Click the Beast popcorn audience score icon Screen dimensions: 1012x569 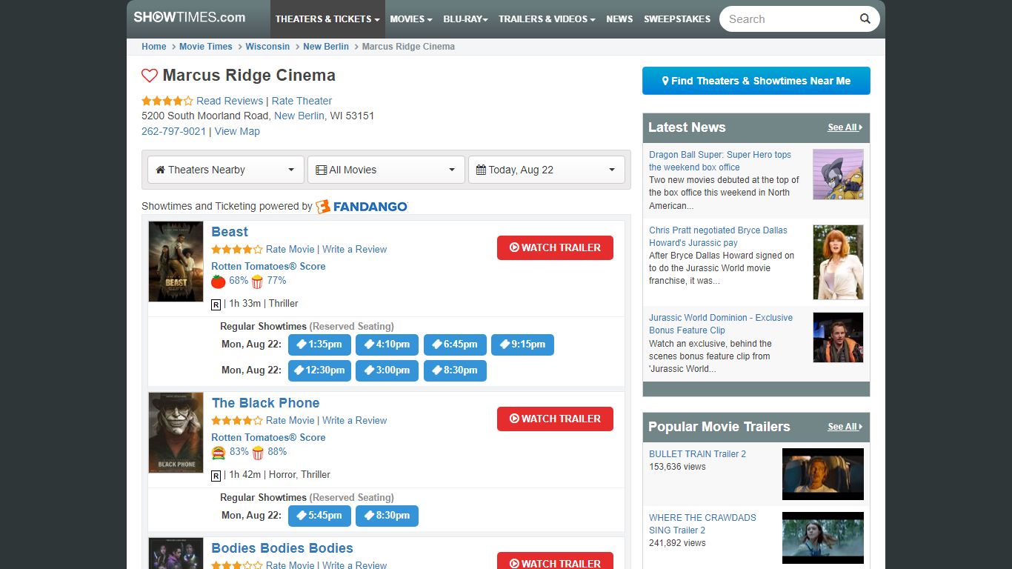(257, 282)
